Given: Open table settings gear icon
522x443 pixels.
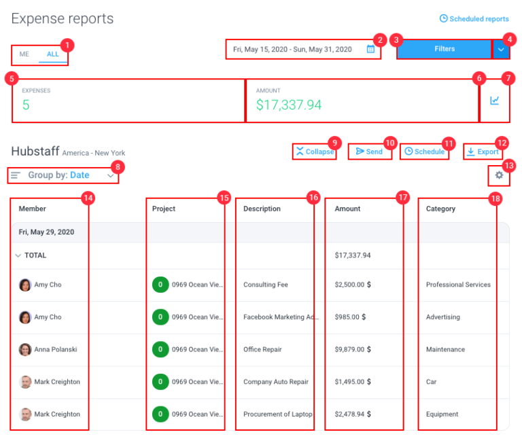Looking at the screenshot, I should point(500,175).
